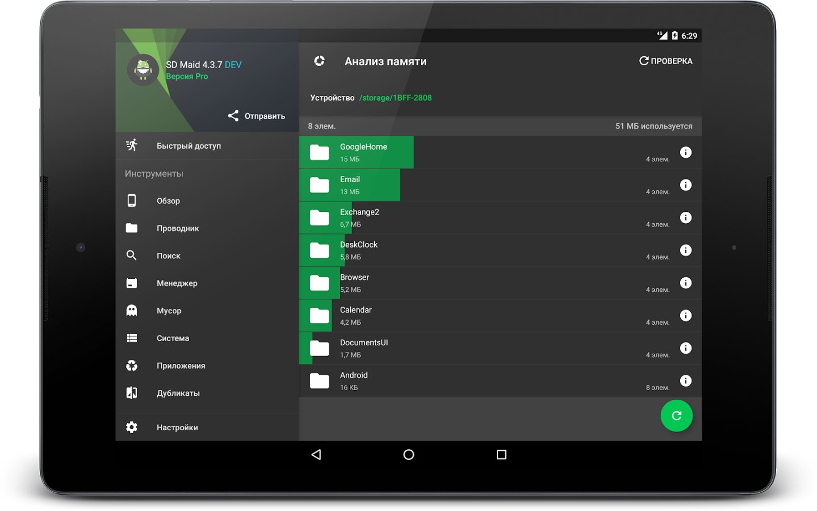Click the phone icon for Обзор

(132, 200)
